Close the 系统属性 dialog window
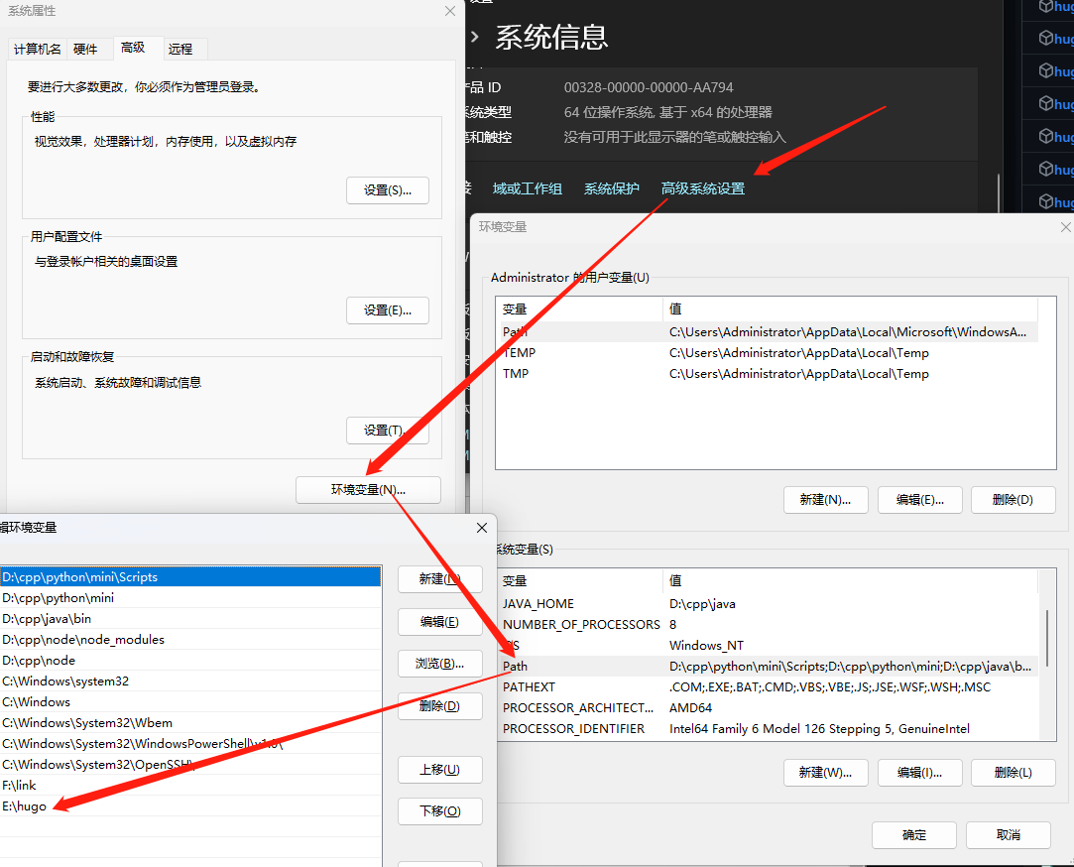This screenshot has width=1074, height=867. [450, 11]
